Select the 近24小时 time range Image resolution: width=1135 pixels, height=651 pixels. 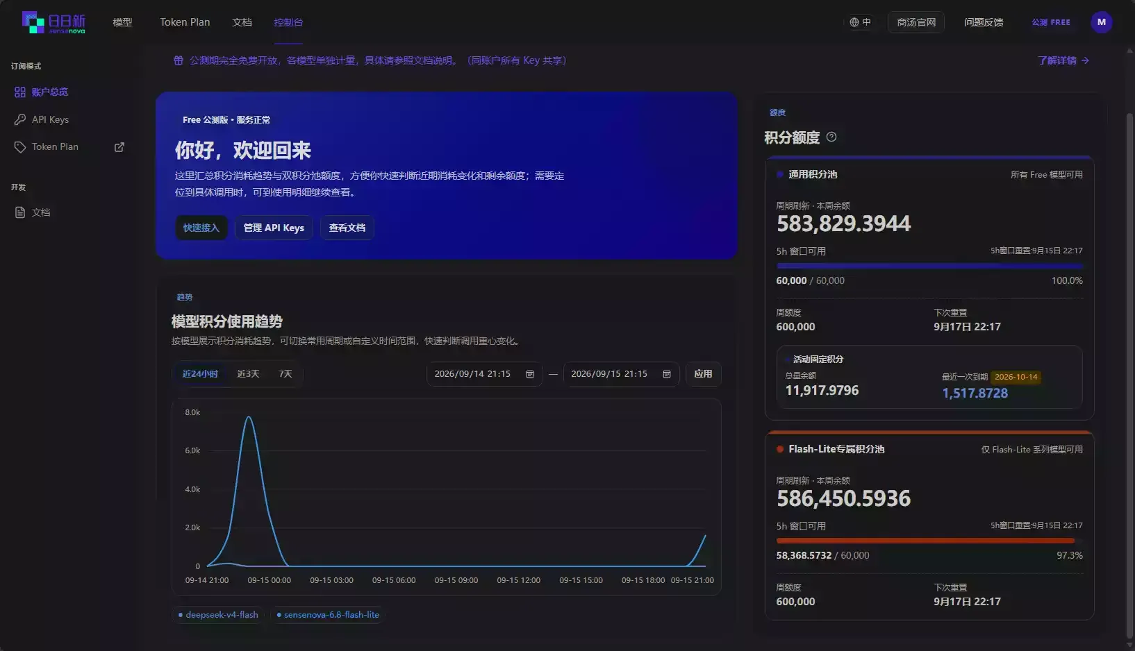(200, 374)
